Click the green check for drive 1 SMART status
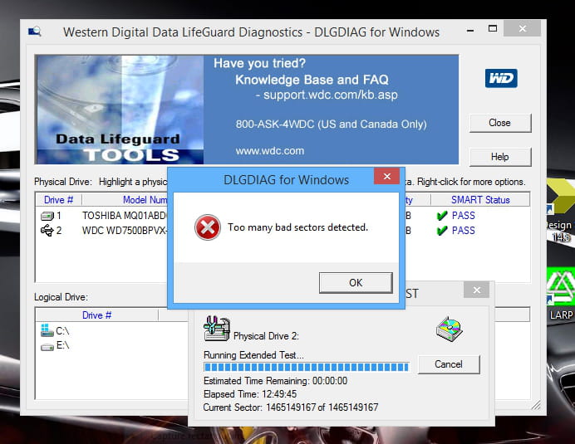The width and height of the screenshot is (575, 444). coord(442,216)
